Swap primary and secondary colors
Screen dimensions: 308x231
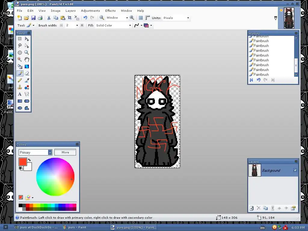(x=29, y=160)
